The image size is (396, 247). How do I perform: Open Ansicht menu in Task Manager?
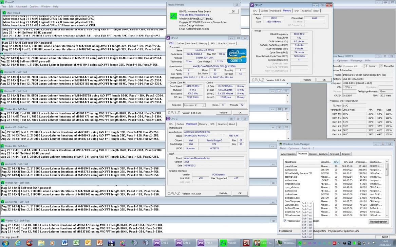coord(306,148)
